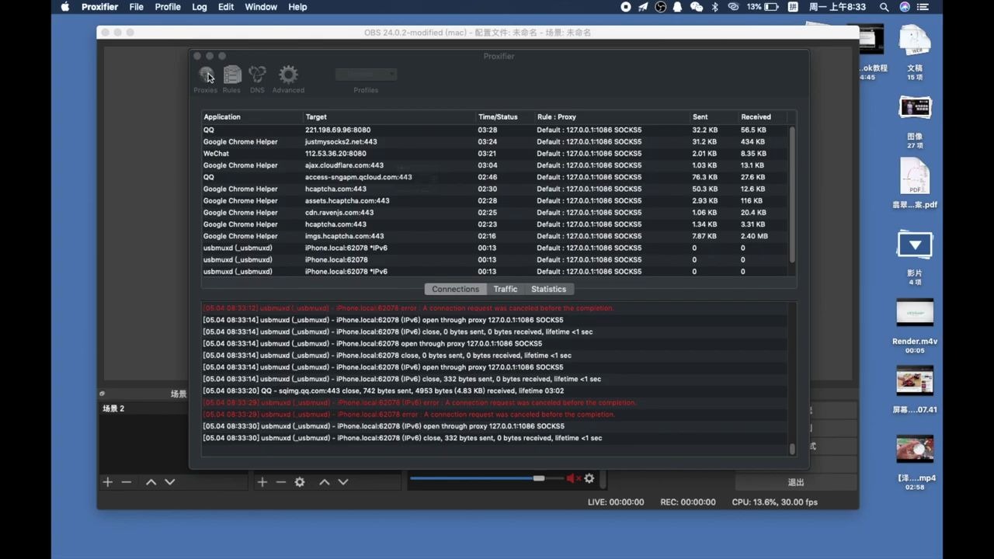The width and height of the screenshot is (994, 559).
Task: Select the ajax.cloudflare.com:443 connection row
Action: (x=495, y=165)
